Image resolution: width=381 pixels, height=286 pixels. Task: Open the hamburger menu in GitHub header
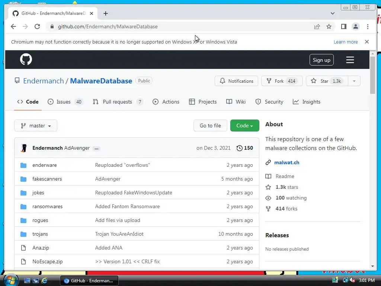(x=350, y=60)
